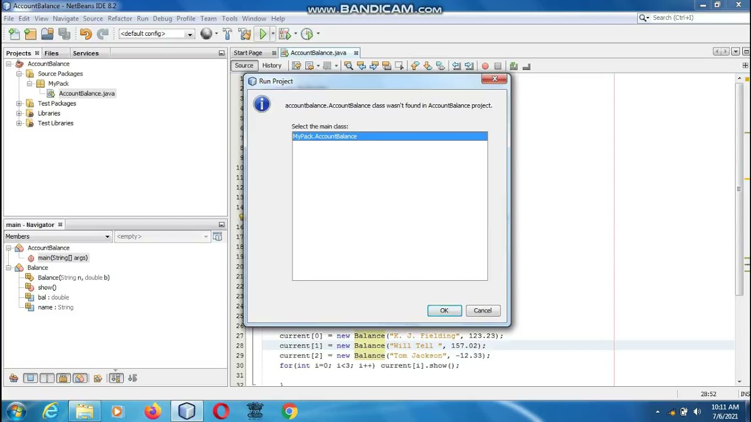This screenshot has width=751, height=422.
Task: Open the Run Project dropdown arrow
Action: pyautogui.click(x=272, y=34)
